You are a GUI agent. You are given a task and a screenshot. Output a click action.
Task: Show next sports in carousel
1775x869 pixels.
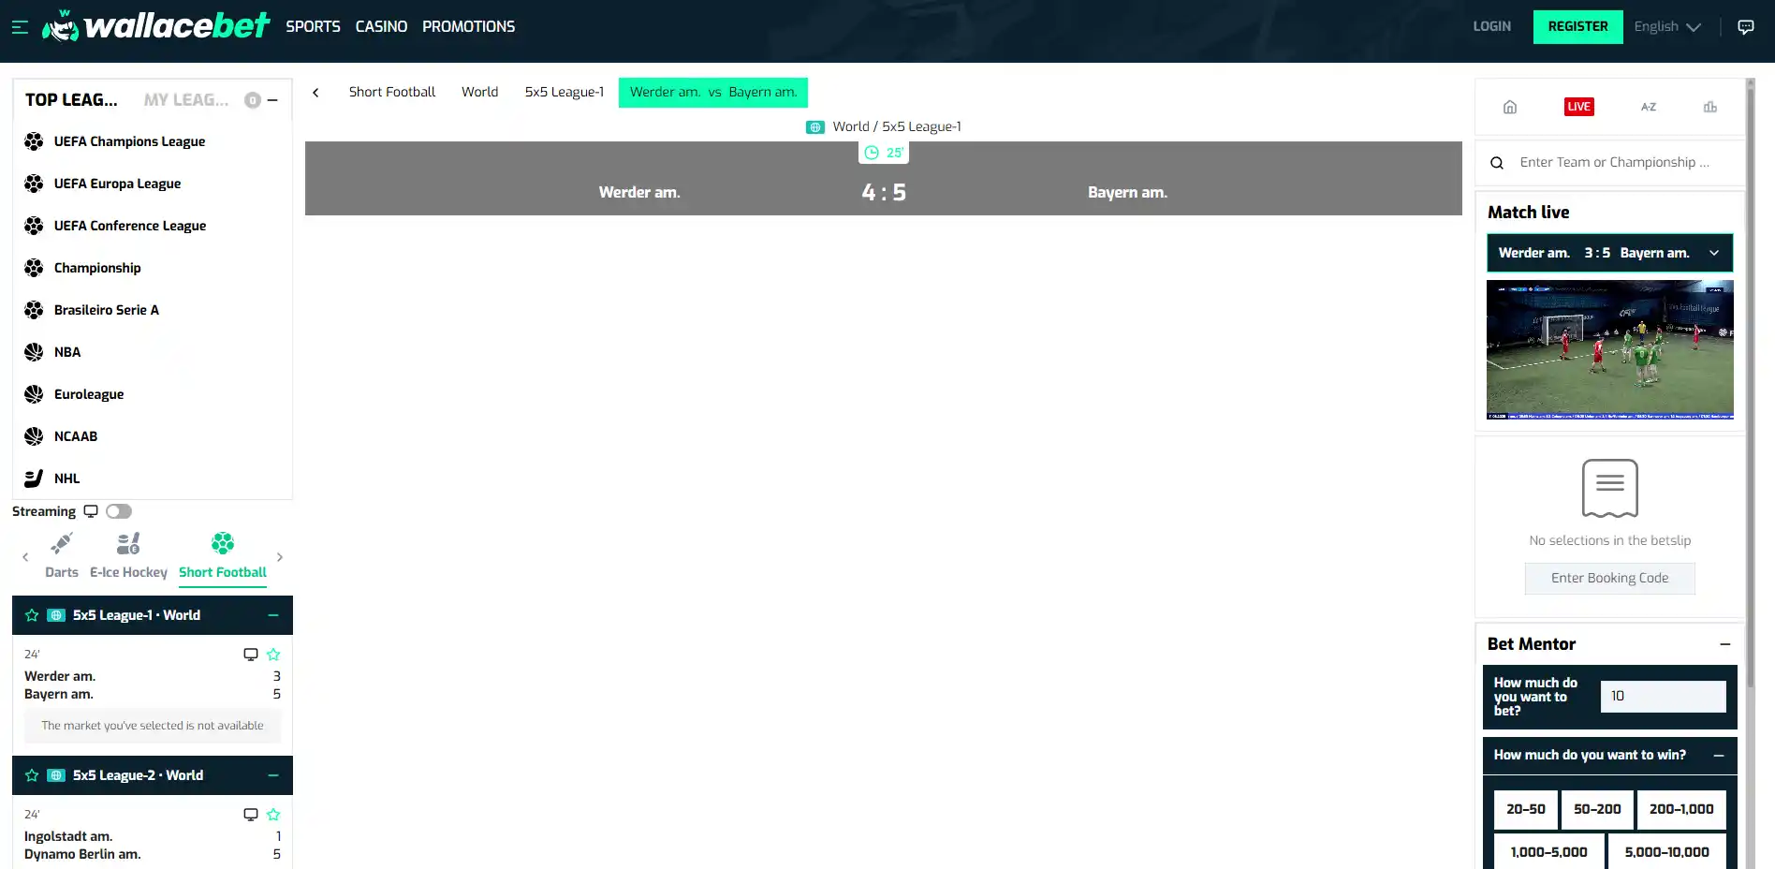pos(280,557)
